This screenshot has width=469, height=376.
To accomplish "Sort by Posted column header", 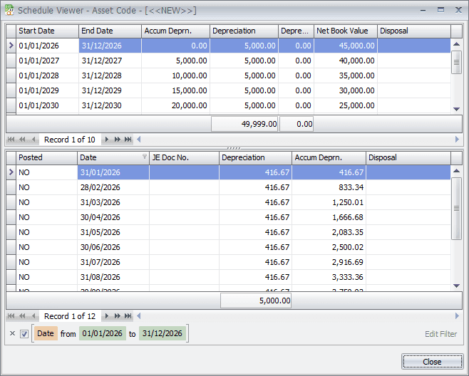I will pyautogui.click(x=46, y=157).
